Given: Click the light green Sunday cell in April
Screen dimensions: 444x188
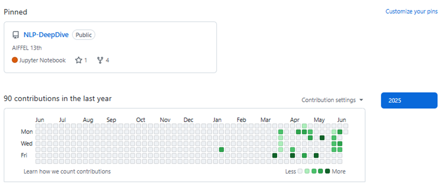Looking at the screenshot, I should 304,126.
